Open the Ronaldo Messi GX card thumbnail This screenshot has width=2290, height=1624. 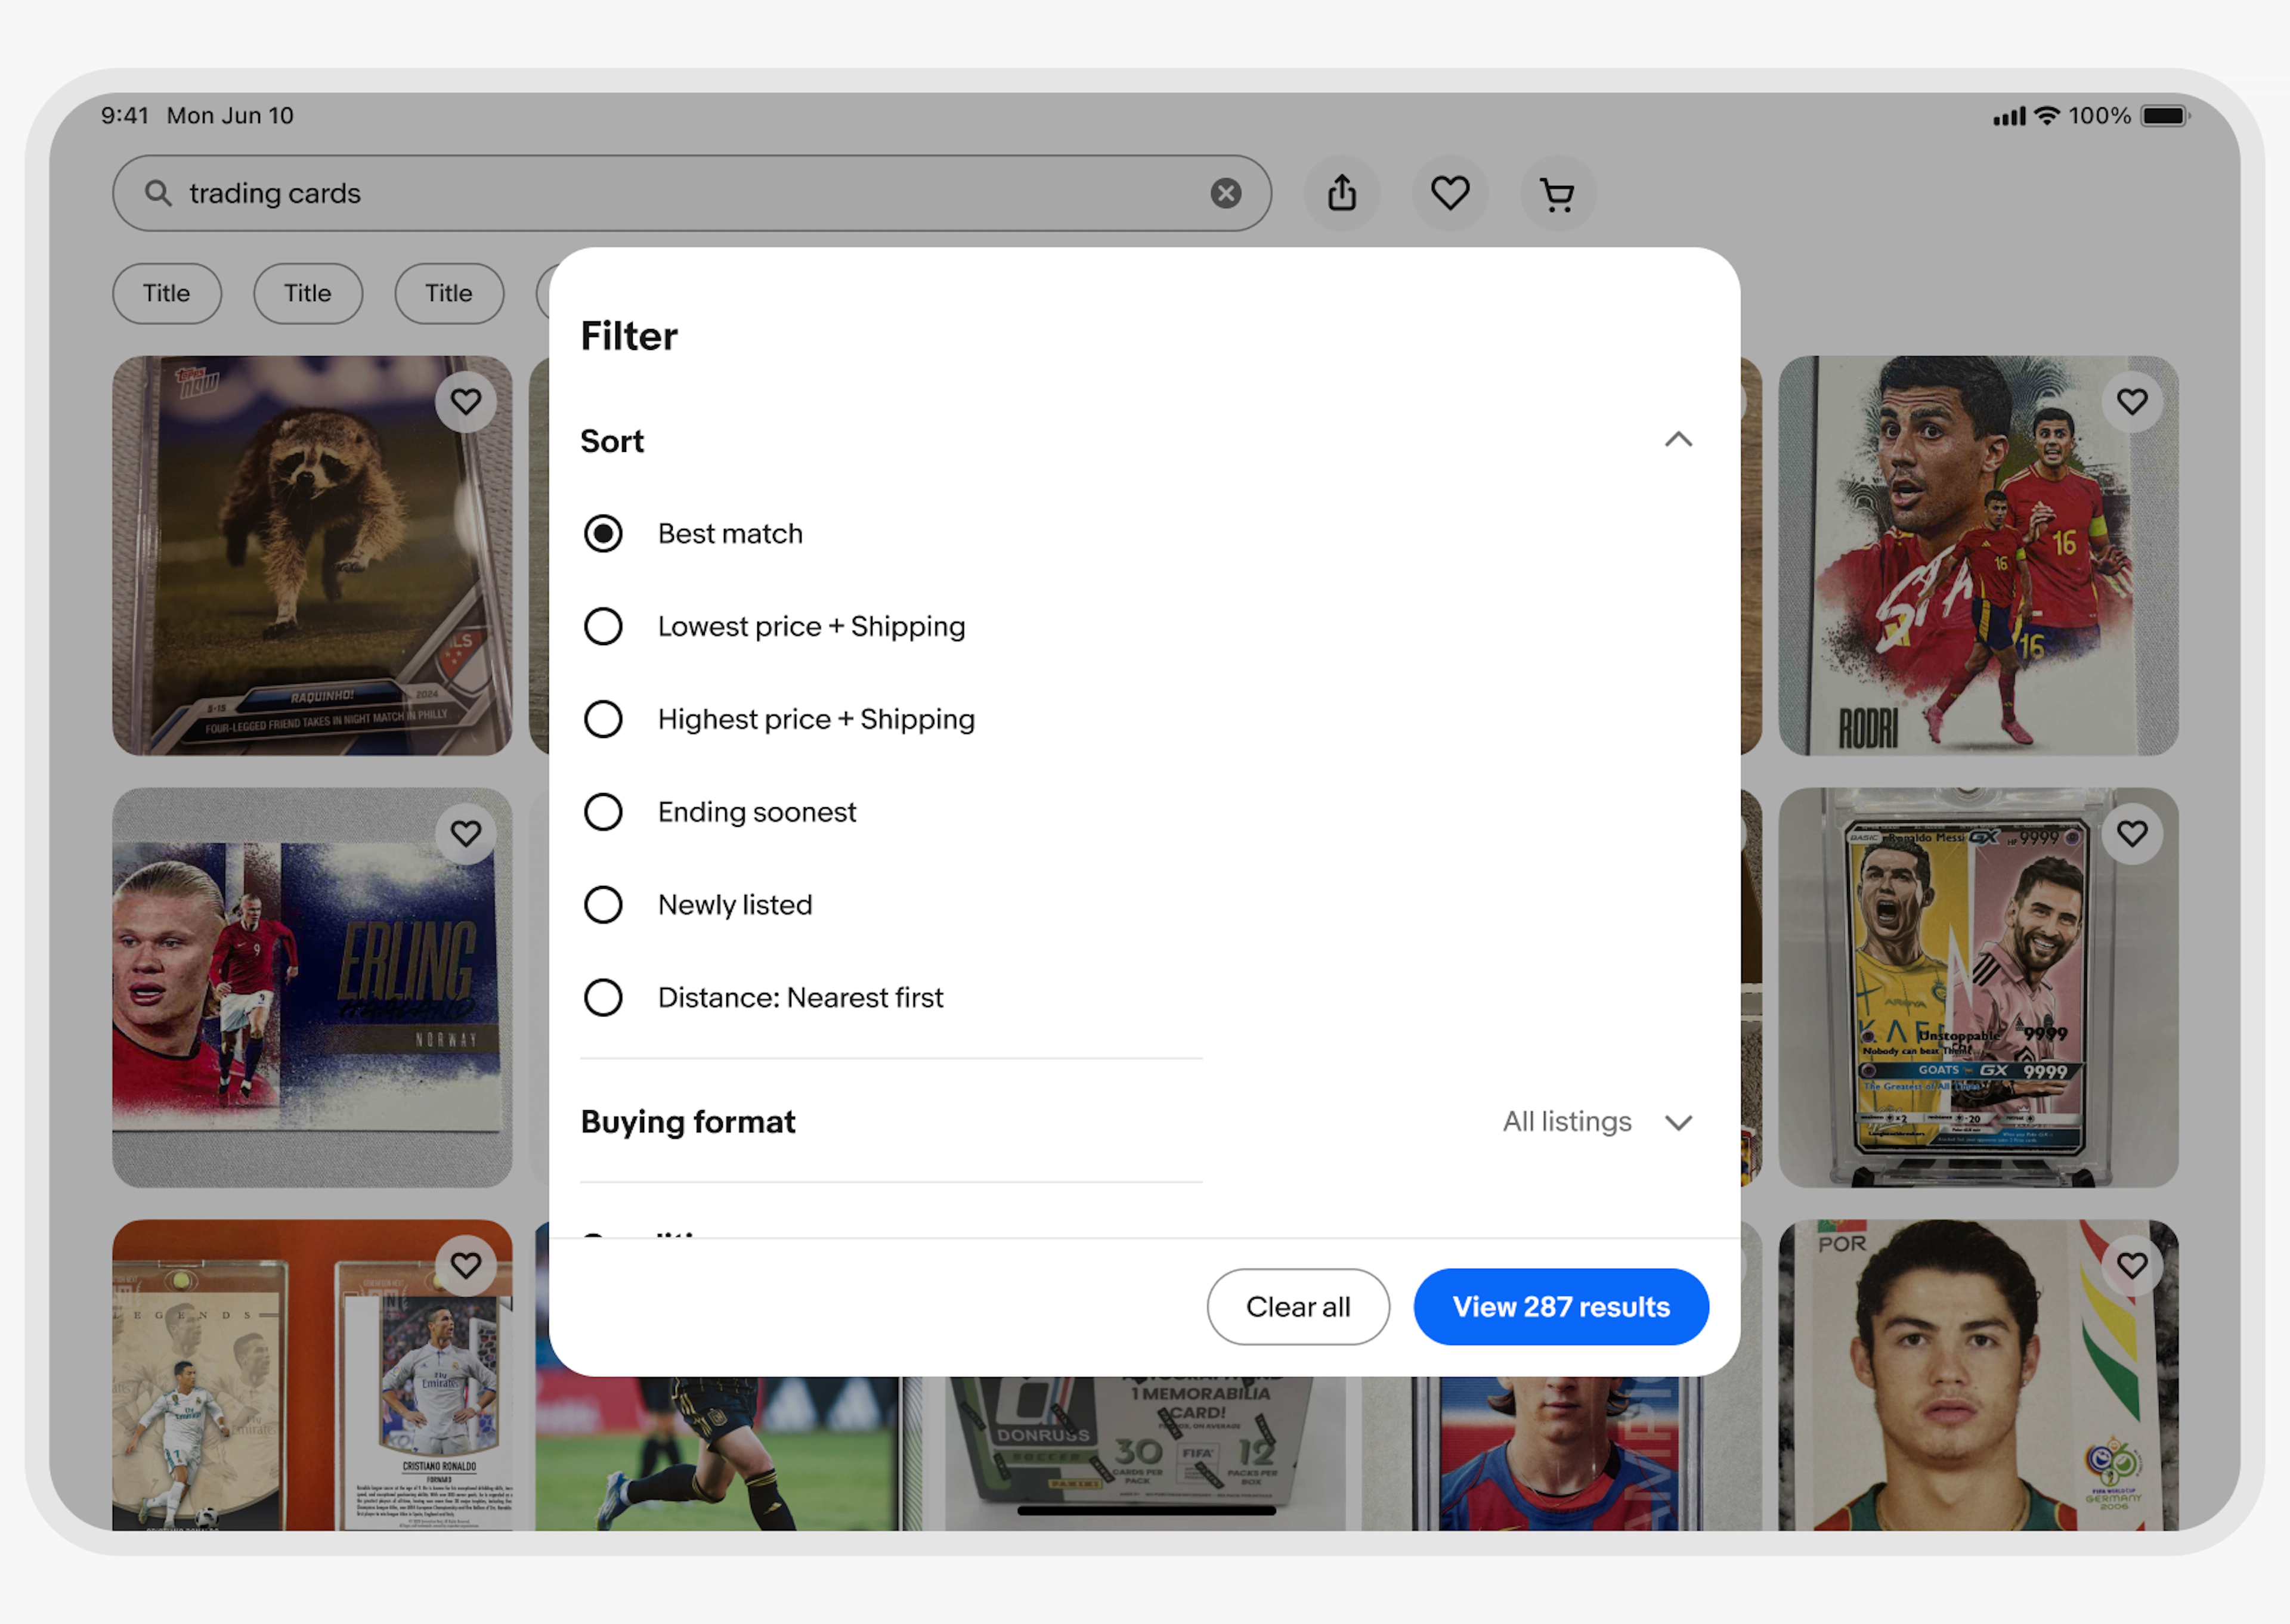tap(1978, 988)
